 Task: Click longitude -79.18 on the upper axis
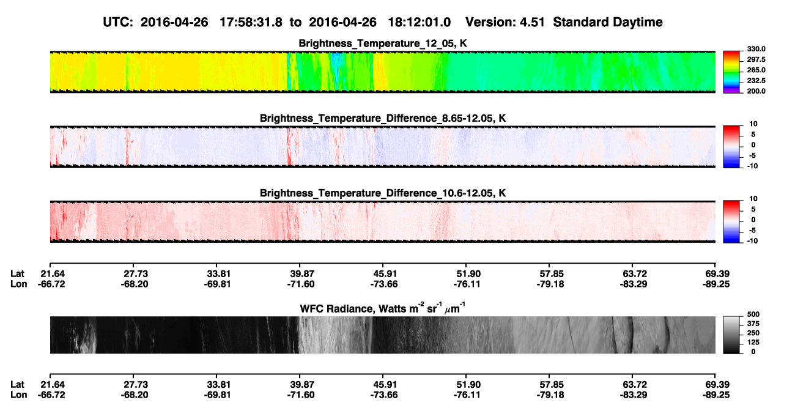tap(549, 284)
